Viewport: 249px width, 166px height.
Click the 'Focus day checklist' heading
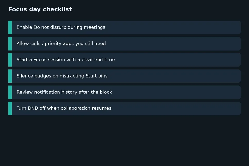coord(40,9)
